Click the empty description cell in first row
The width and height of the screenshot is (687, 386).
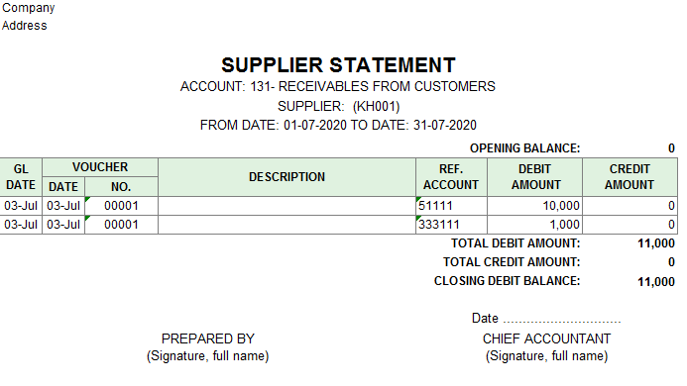[x=286, y=206]
